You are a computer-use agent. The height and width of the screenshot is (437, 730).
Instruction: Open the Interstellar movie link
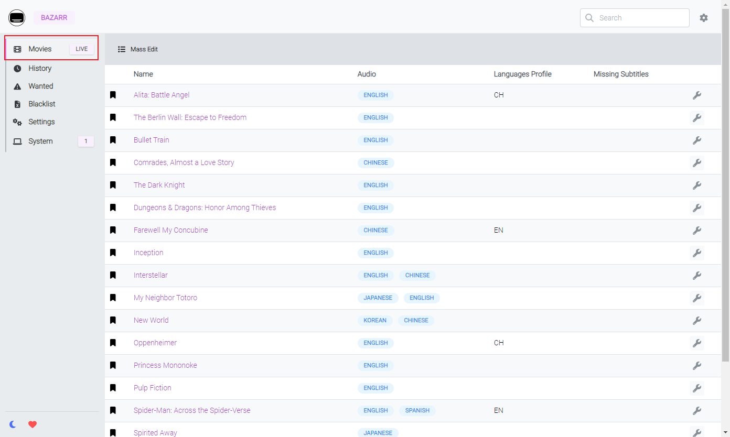151,275
